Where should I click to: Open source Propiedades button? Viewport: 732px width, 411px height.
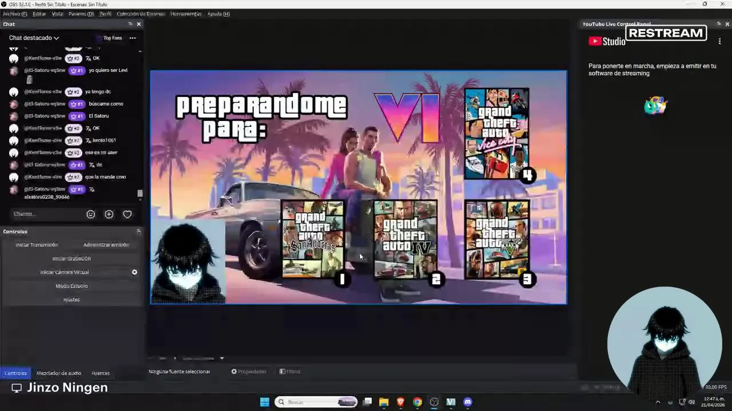(249, 372)
